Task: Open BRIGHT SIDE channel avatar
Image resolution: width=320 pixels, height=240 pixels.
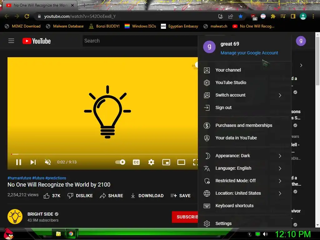Action: [x=15, y=217]
